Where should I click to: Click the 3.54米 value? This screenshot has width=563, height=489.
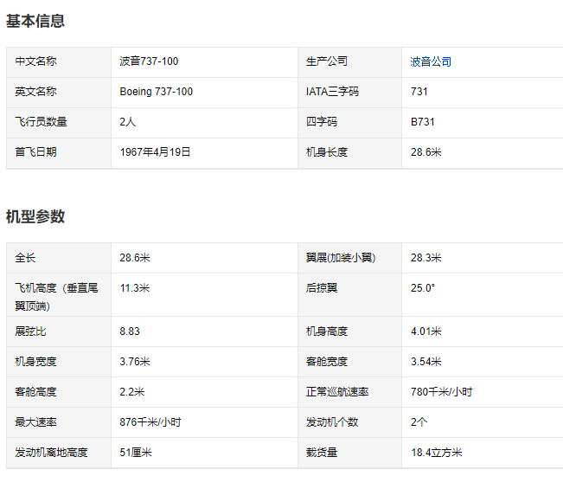point(426,362)
